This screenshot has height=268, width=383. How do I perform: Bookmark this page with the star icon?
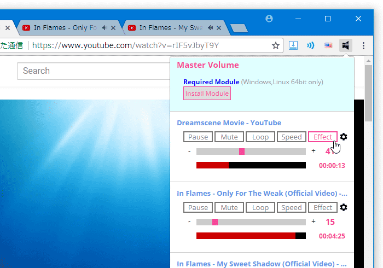[276, 45]
